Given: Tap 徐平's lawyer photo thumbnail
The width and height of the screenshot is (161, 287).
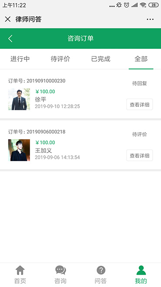Looking at the screenshot, I should (x=19, y=99).
